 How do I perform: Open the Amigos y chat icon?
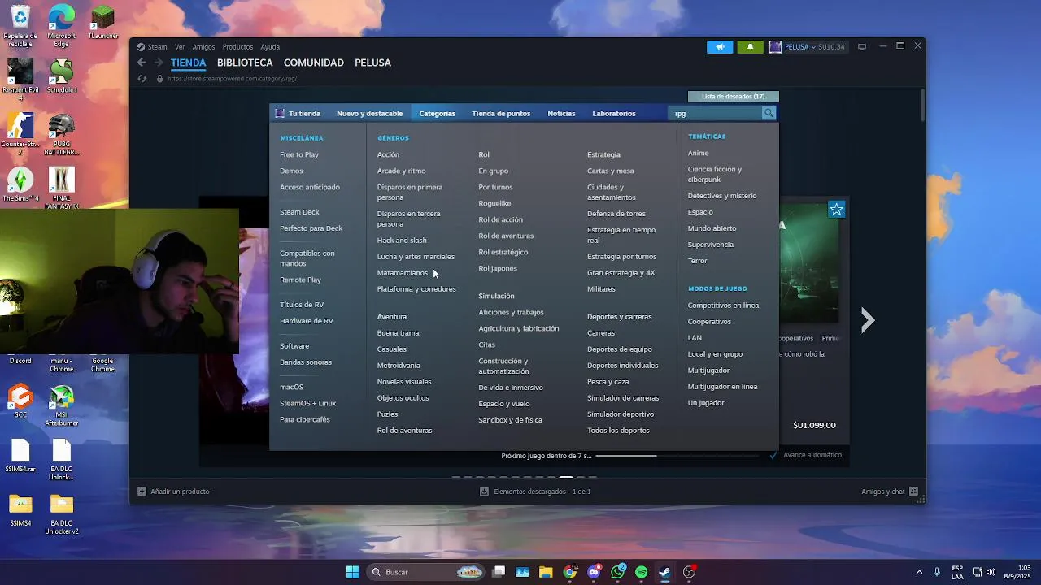[x=913, y=492]
